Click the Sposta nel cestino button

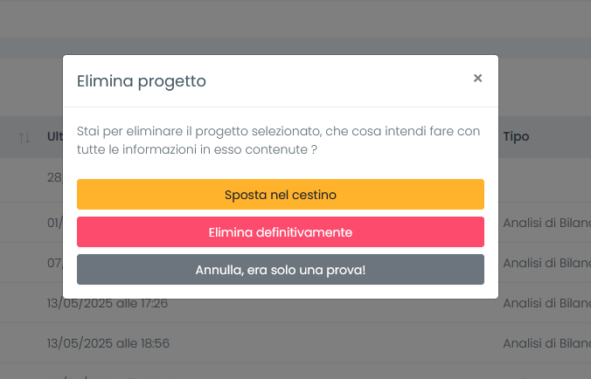[281, 194]
